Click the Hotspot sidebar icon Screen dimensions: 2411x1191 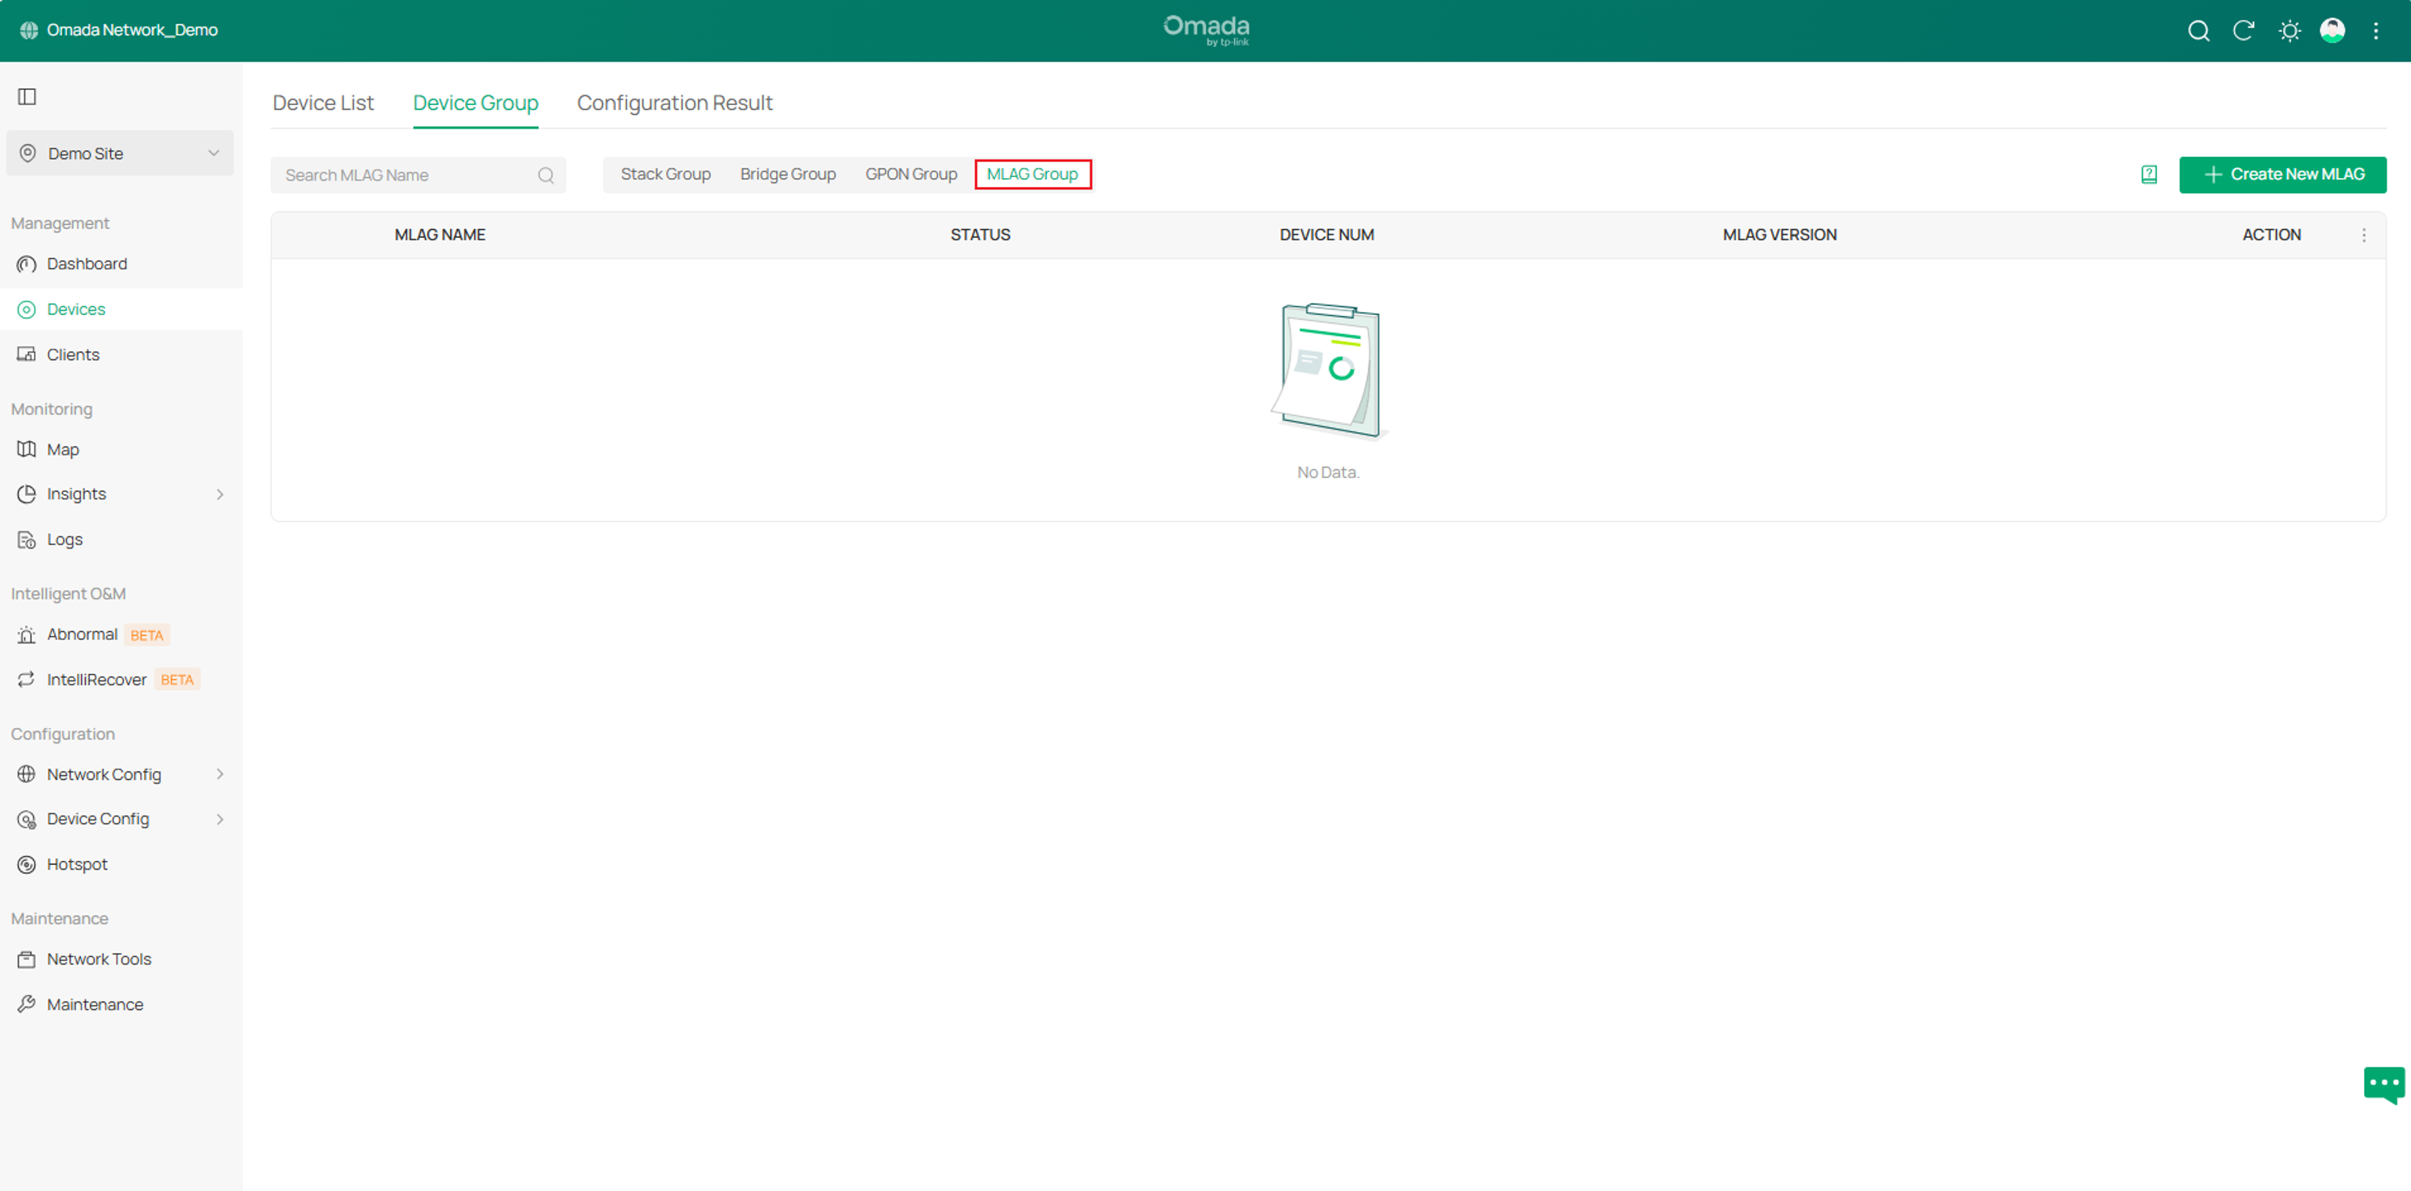click(26, 864)
